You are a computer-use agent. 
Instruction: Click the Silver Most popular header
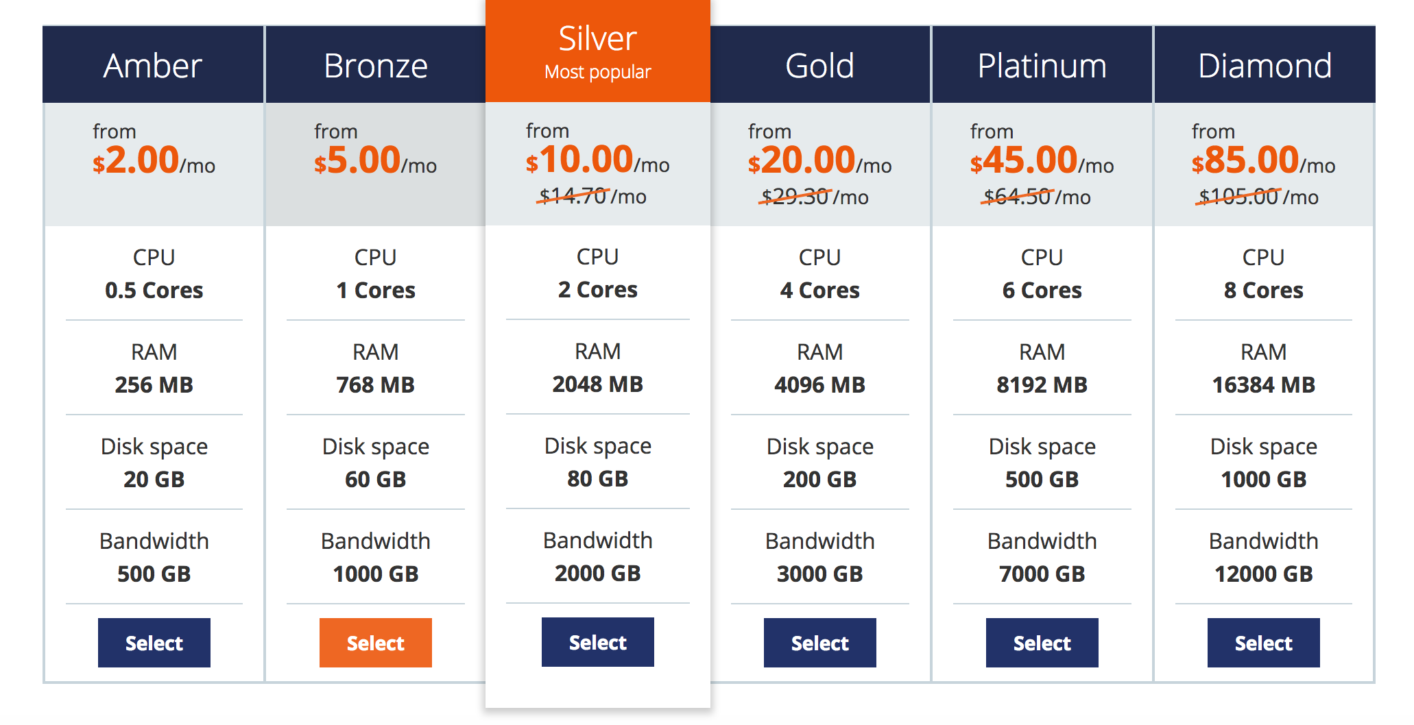pyautogui.click(x=597, y=51)
